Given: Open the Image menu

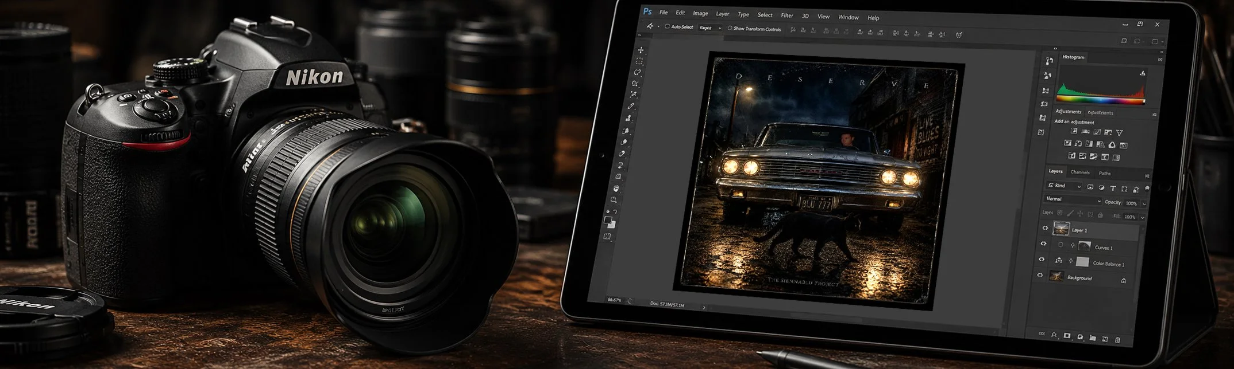Looking at the screenshot, I should coord(700,13).
